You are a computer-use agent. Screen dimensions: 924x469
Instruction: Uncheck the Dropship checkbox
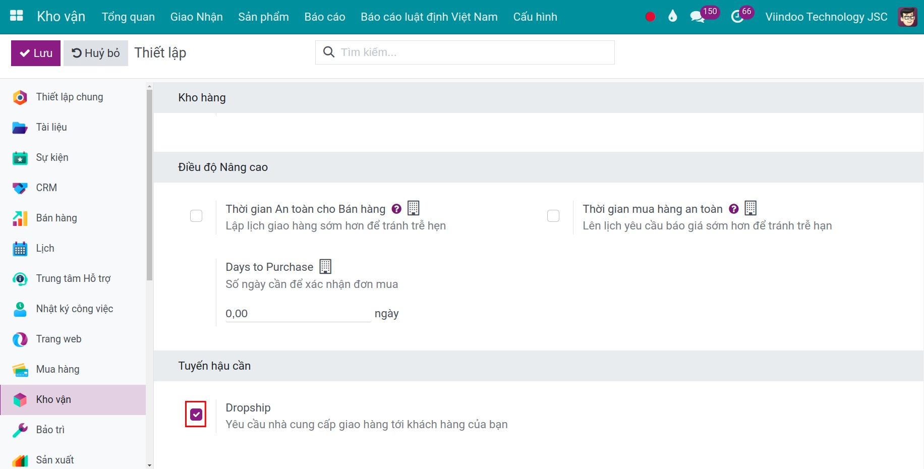196,415
